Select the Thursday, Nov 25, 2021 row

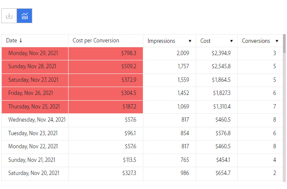pos(142,107)
